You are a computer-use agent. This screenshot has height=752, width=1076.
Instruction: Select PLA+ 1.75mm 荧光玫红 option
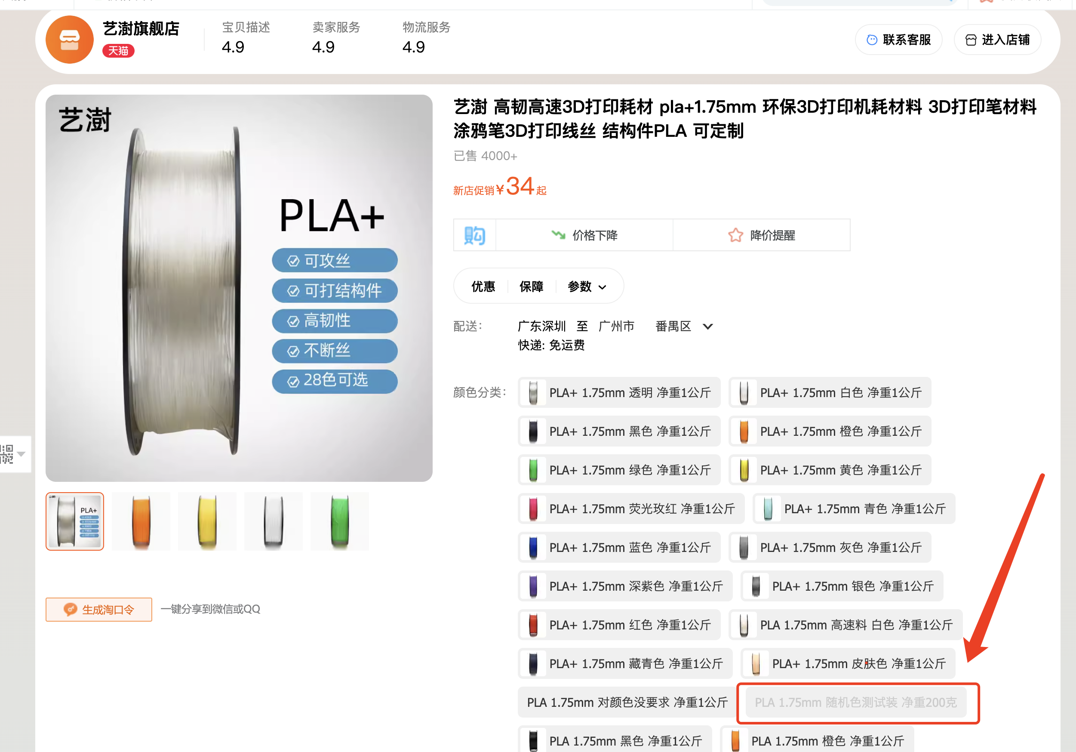pyautogui.click(x=631, y=509)
